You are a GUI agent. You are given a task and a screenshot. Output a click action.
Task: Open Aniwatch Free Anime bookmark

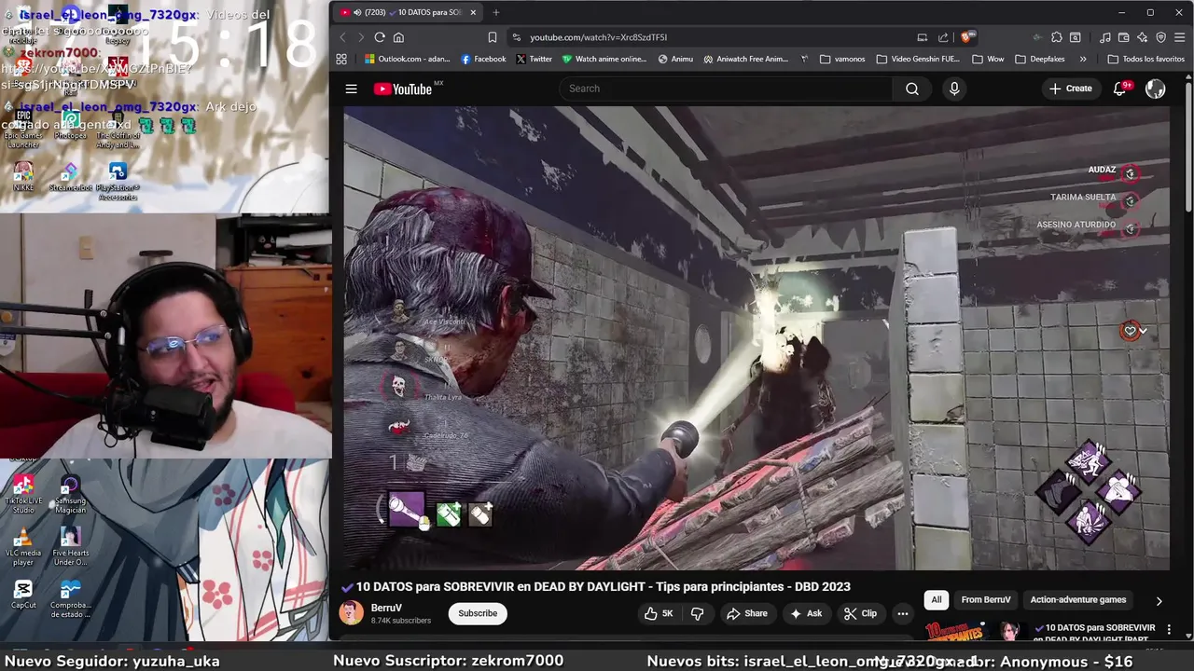(x=746, y=59)
